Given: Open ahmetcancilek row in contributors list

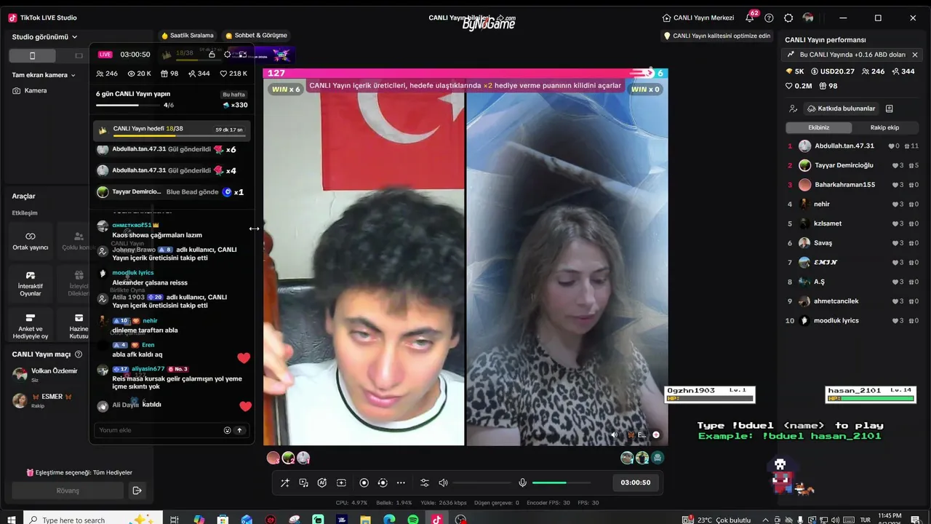Looking at the screenshot, I should point(852,301).
